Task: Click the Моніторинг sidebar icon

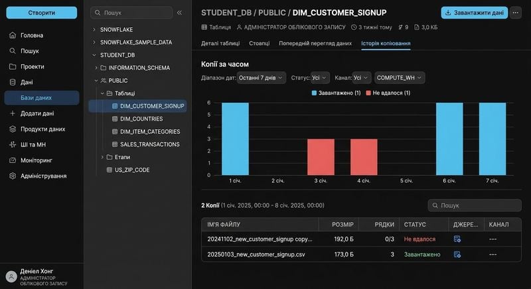Action: (x=13, y=160)
